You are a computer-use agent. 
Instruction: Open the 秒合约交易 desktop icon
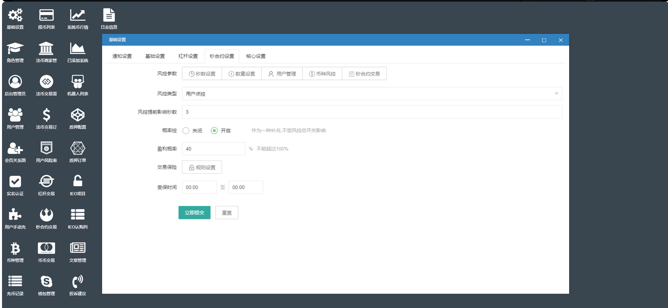(x=46, y=215)
